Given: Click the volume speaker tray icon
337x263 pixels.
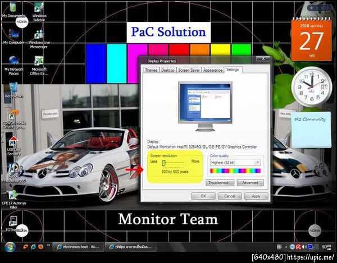Looking at the screenshot, I should point(304,247).
